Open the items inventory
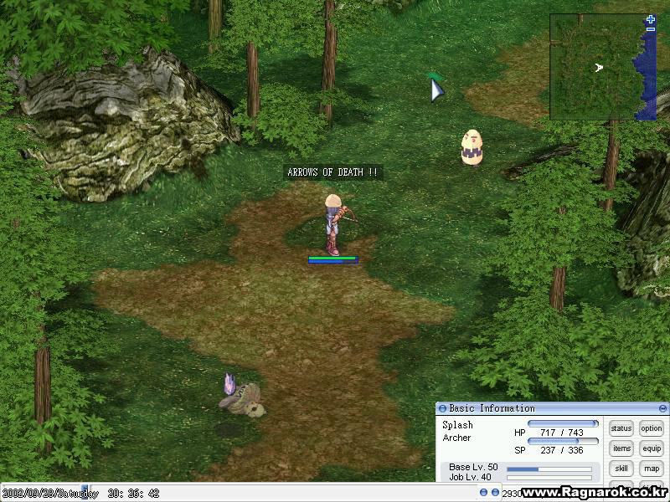Viewport: 670px width, 502px height. coord(621,448)
